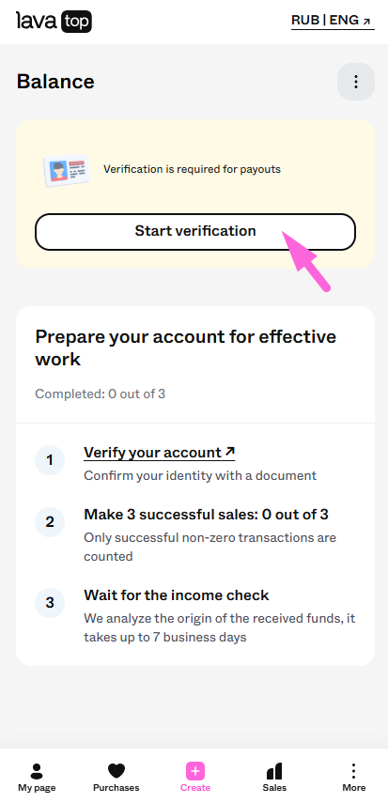The width and height of the screenshot is (388, 803).
Task: Tap the pink Create plus icon
Action: pos(195,771)
